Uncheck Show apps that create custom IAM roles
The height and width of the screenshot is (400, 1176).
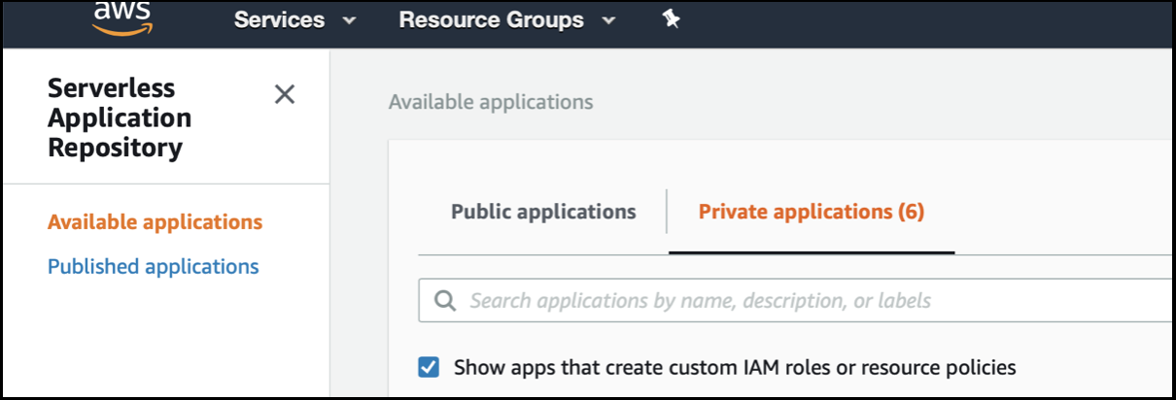tap(429, 368)
